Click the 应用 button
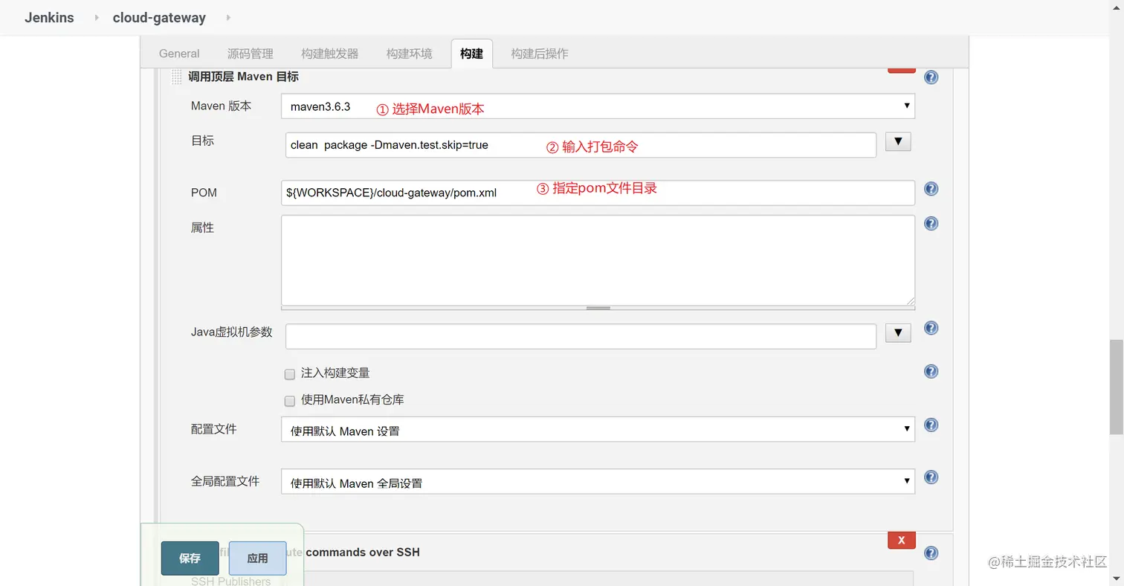Screen dimensions: 1124x586 (257, 558)
